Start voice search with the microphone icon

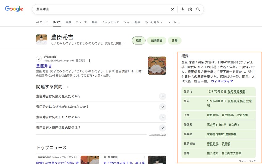(x=182, y=9)
